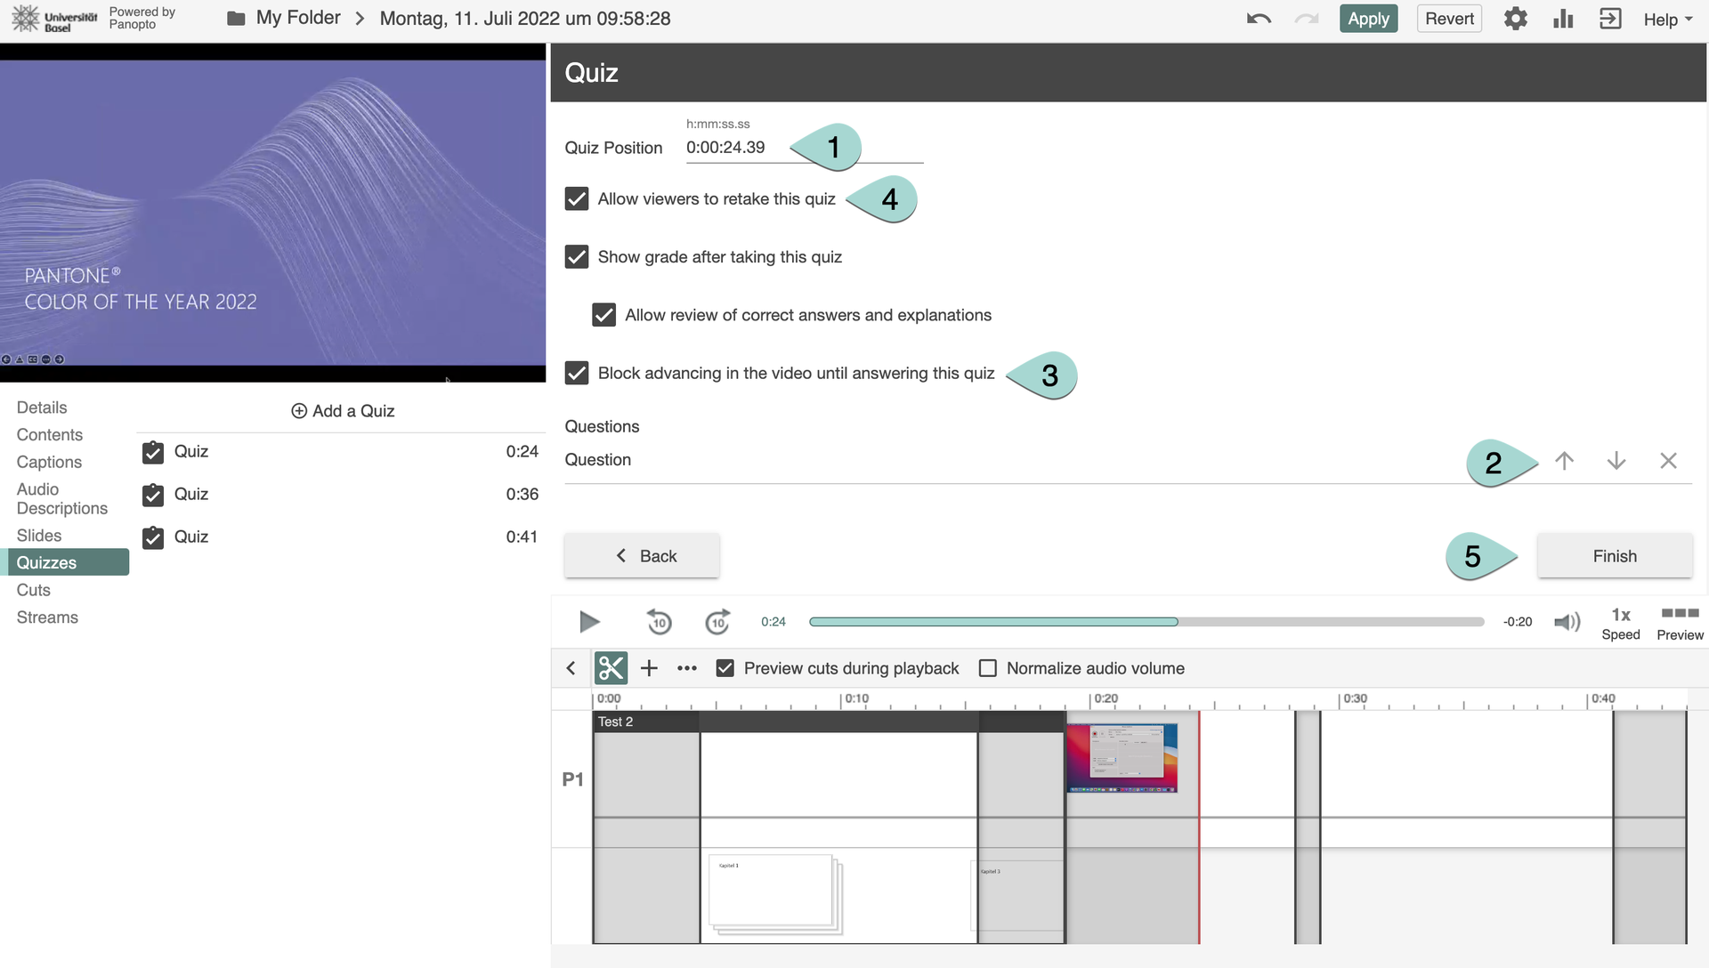Mute audio with speaker icon
Viewport: 1709px width, 968px height.
pyautogui.click(x=1567, y=622)
